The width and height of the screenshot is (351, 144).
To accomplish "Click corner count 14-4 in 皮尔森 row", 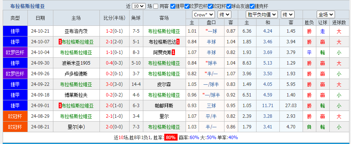I will [136, 85].
